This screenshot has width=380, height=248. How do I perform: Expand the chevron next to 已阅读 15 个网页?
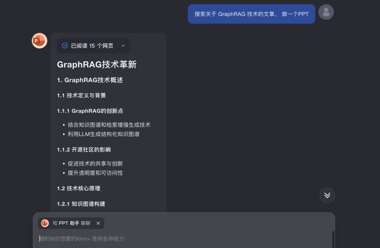click(x=123, y=46)
